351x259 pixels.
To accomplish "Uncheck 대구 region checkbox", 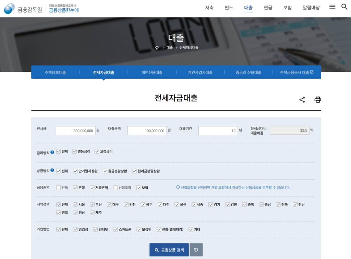I will click(x=109, y=204).
